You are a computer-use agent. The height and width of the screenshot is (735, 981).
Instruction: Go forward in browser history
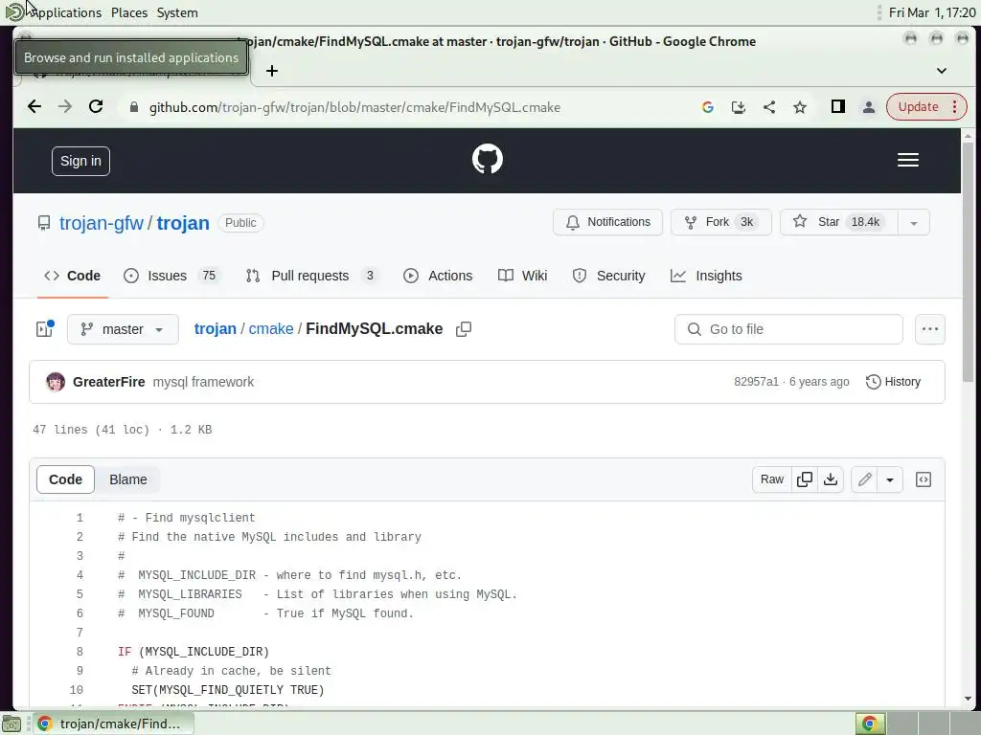(x=65, y=107)
